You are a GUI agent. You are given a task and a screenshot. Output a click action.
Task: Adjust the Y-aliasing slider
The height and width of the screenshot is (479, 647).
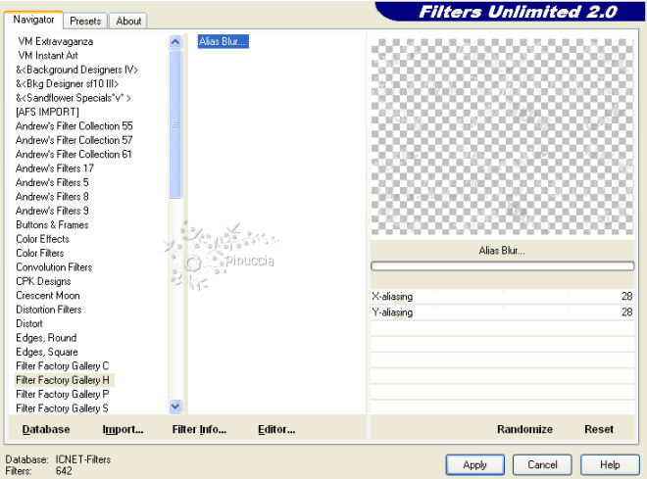(x=503, y=312)
